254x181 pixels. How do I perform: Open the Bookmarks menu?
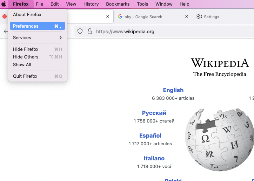click(118, 4)
